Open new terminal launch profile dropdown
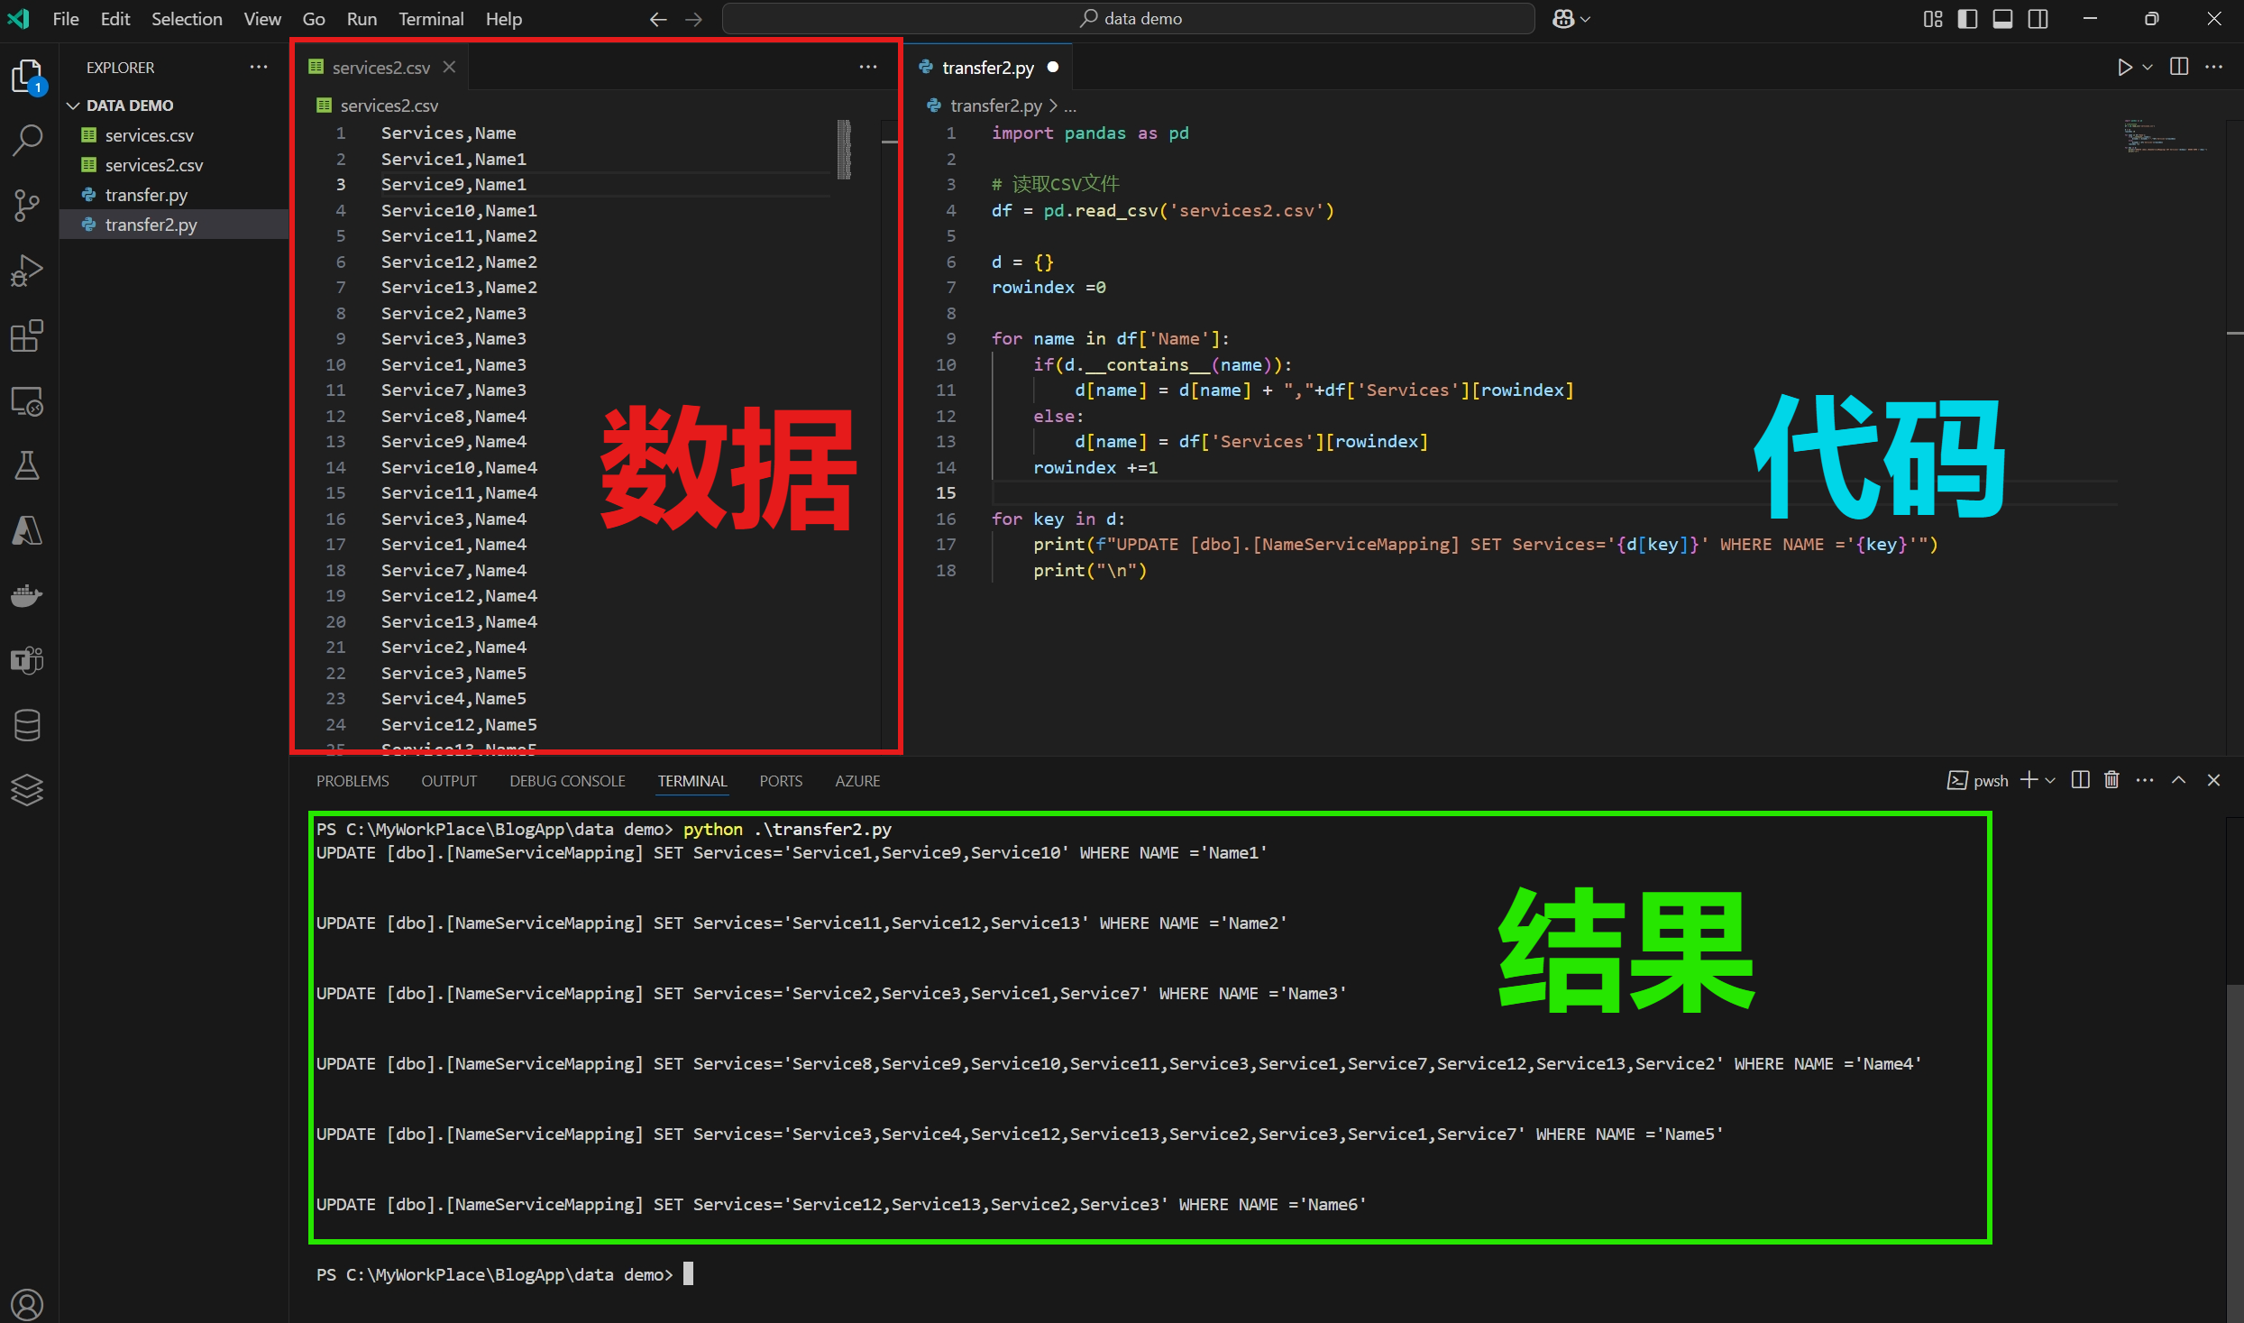This screenshot has width=2244, height=1323. [x=2050, y=781]
